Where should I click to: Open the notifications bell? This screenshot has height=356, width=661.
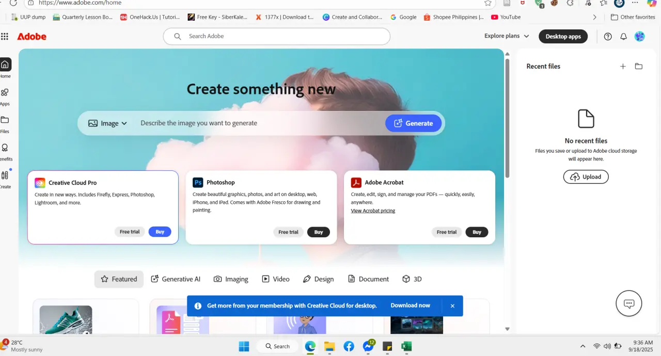click(x=623, y=36)
